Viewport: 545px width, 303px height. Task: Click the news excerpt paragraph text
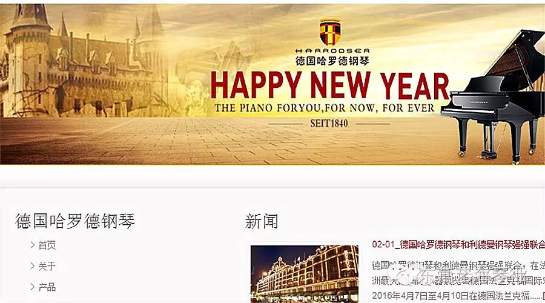[458, 281]
